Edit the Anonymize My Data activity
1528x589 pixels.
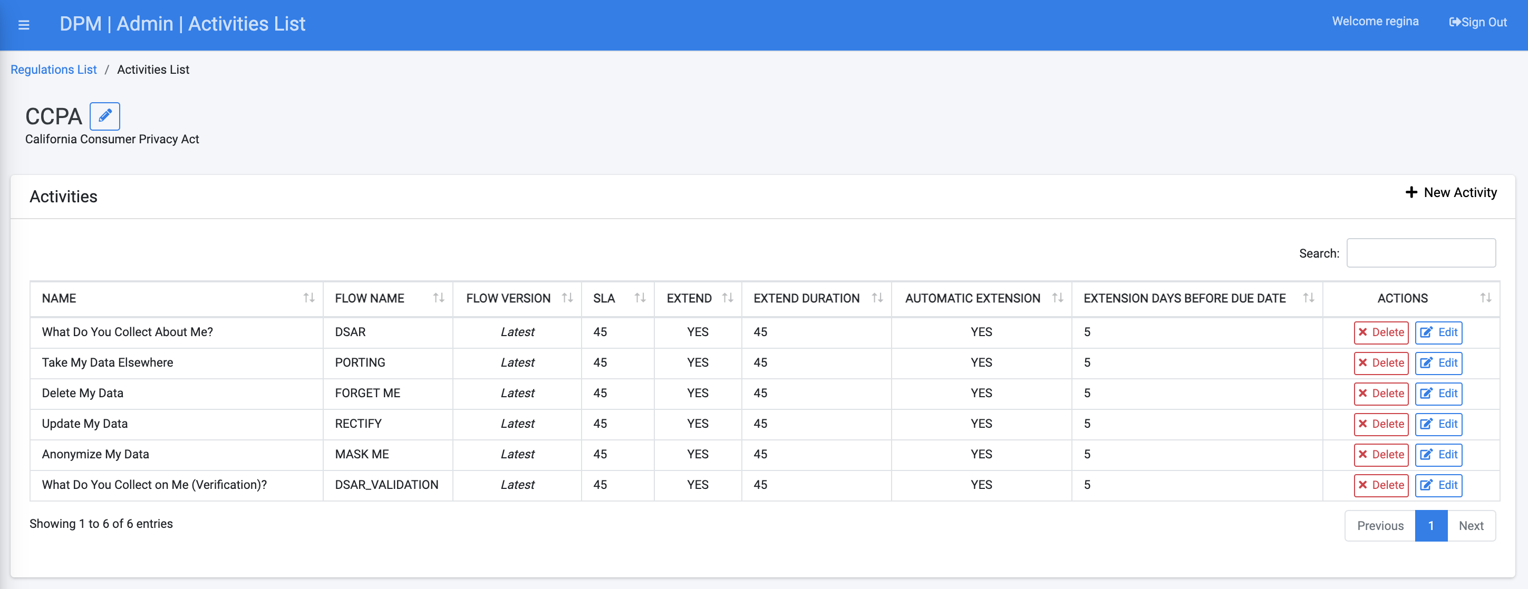pos(1438,455)
